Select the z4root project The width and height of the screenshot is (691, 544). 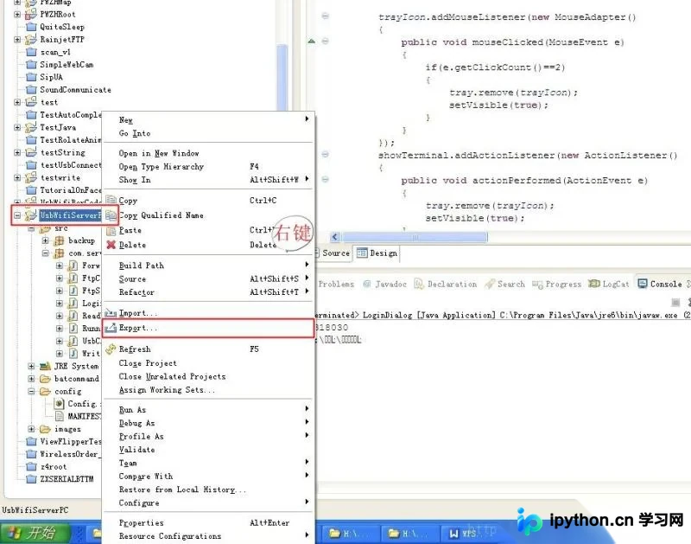pos(47,467)
